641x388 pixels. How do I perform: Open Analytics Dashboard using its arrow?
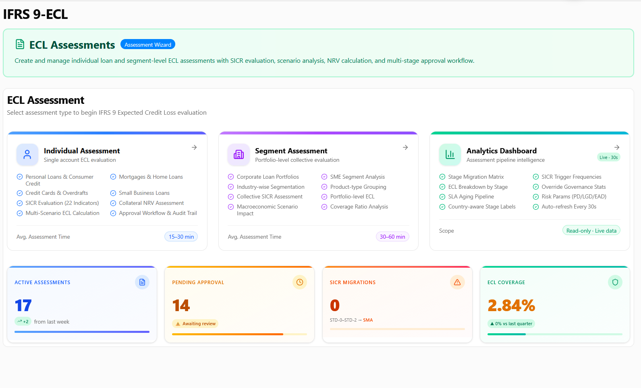pyautogui.click(x=616, y=148)
